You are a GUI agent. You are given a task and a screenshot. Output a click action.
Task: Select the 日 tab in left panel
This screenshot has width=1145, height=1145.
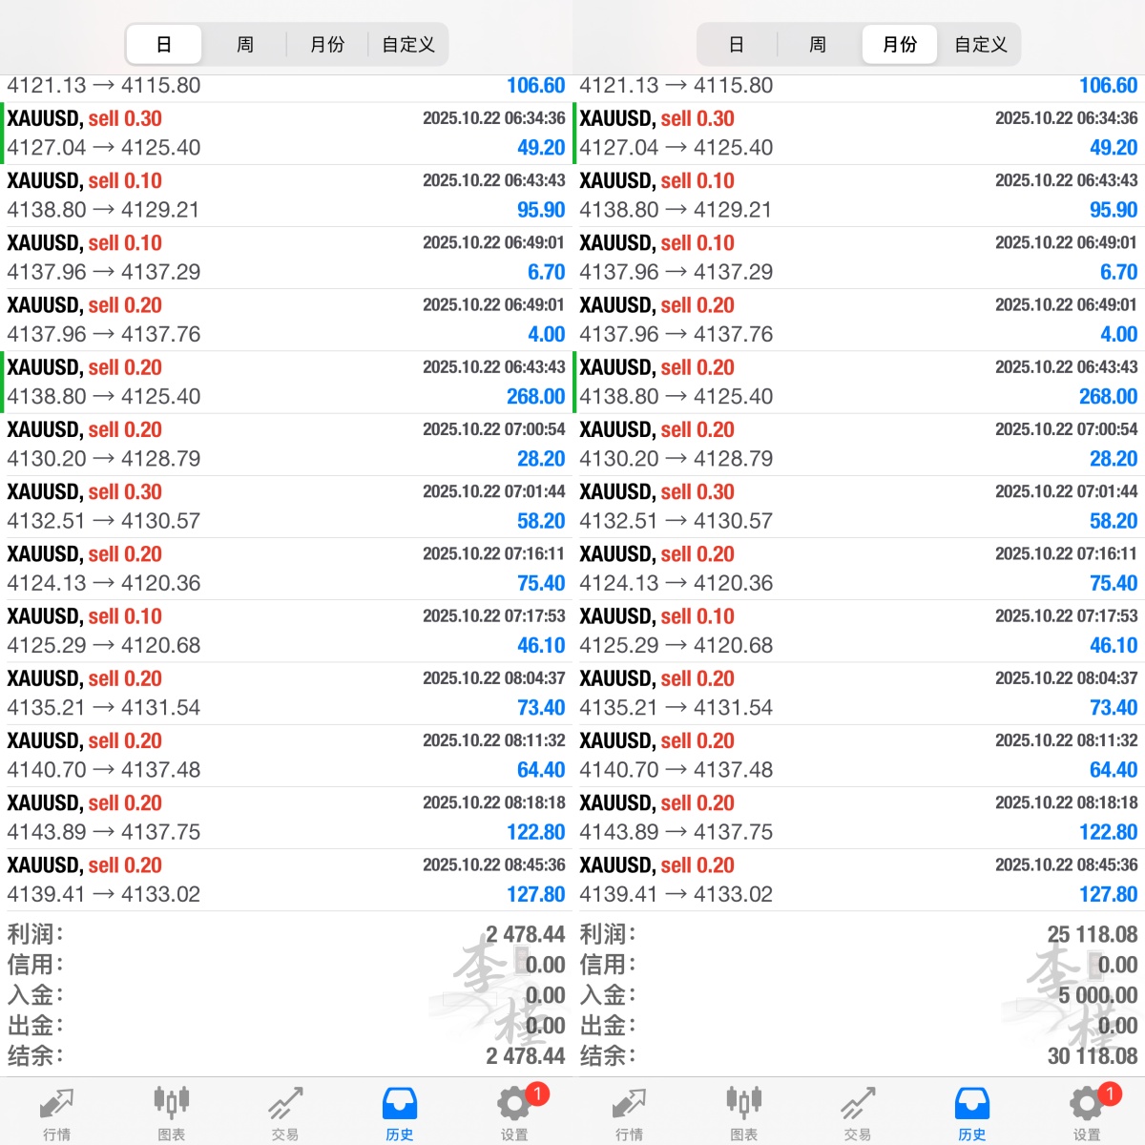pos(164,45)
